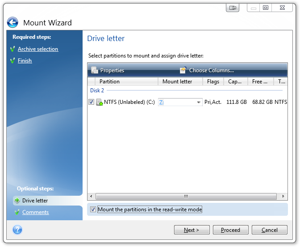Screen dimensions: 300x247
Task: Minimize the Mount Wizard window
Action: click(253, 8)
